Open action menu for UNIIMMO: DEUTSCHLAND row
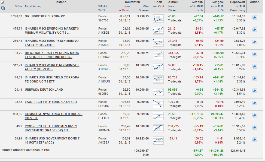This screenshot has width=265, height=162. [255, 91]
